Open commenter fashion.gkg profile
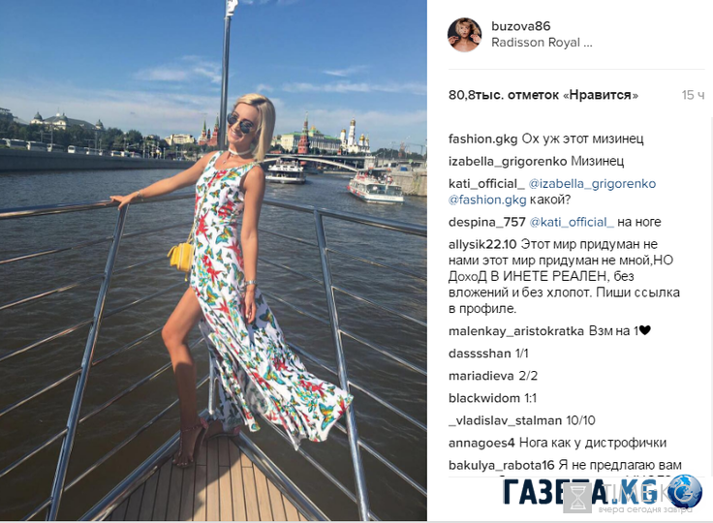Screen dimensions: 713x523 pos(482,138)
